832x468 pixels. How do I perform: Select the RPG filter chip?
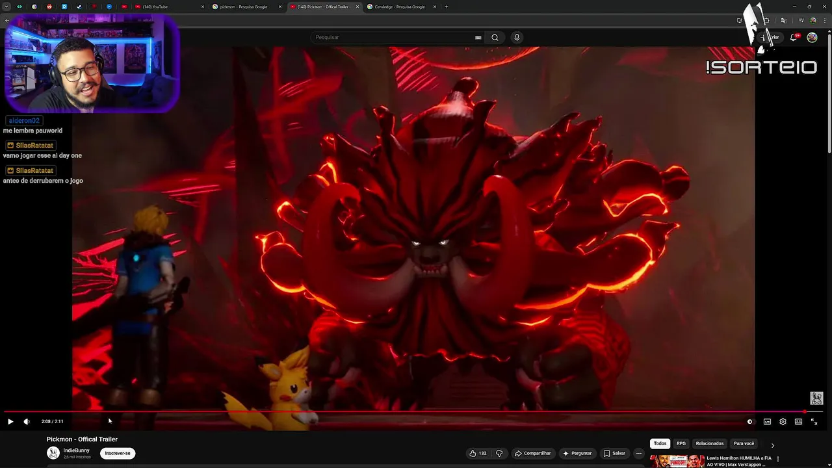pos(681,443)
